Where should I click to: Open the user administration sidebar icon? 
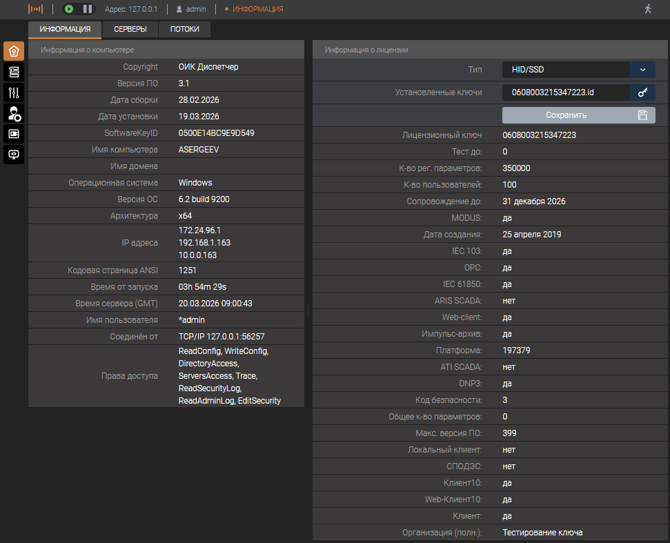14,113
